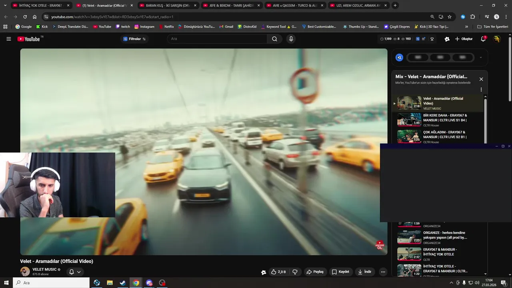Open Chrome media controls icon
Image resolution: width=512 pixels, height=288 pixels.
(487, 17)
